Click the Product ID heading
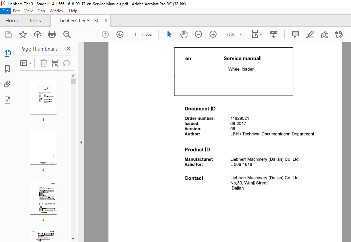 point(197,150)
